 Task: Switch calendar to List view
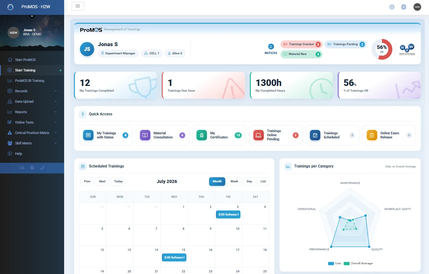coord(263,181)
